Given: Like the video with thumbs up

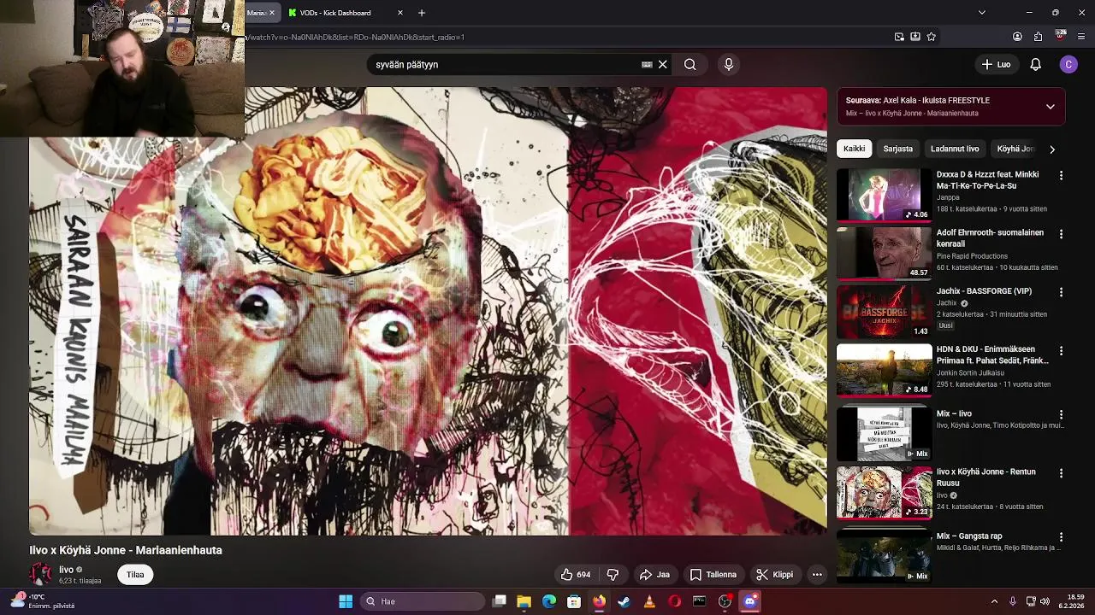Looking at the screenshot, I should [x=576, y=575].
